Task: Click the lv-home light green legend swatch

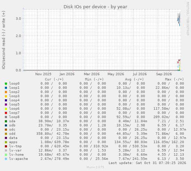Action: pyautogui.click(x=6, y=155)
